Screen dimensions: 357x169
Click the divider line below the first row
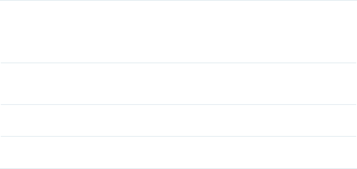tap(178, 63)
